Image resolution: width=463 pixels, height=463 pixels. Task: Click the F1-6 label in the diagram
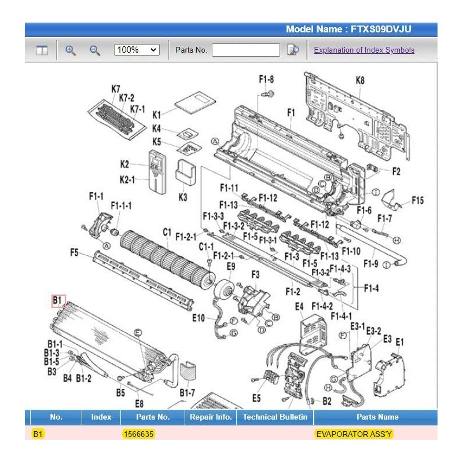coord(364,210)
